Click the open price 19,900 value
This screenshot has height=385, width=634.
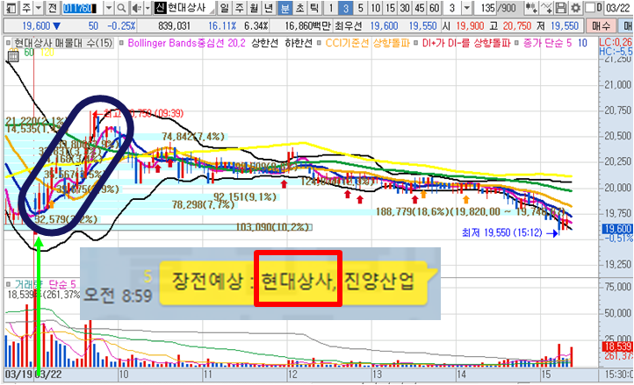point(470,26)
